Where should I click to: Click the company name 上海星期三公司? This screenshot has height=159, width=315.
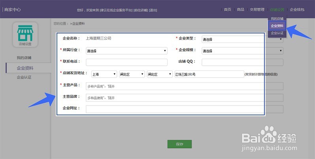point(98,38)
